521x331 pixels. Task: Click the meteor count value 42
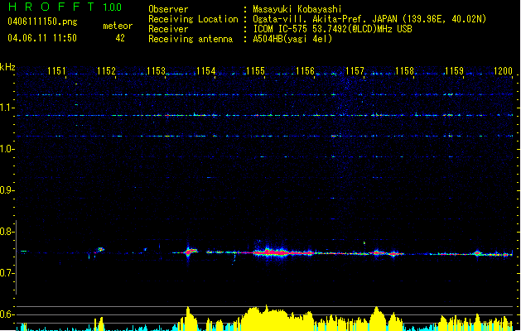point(120,38)
